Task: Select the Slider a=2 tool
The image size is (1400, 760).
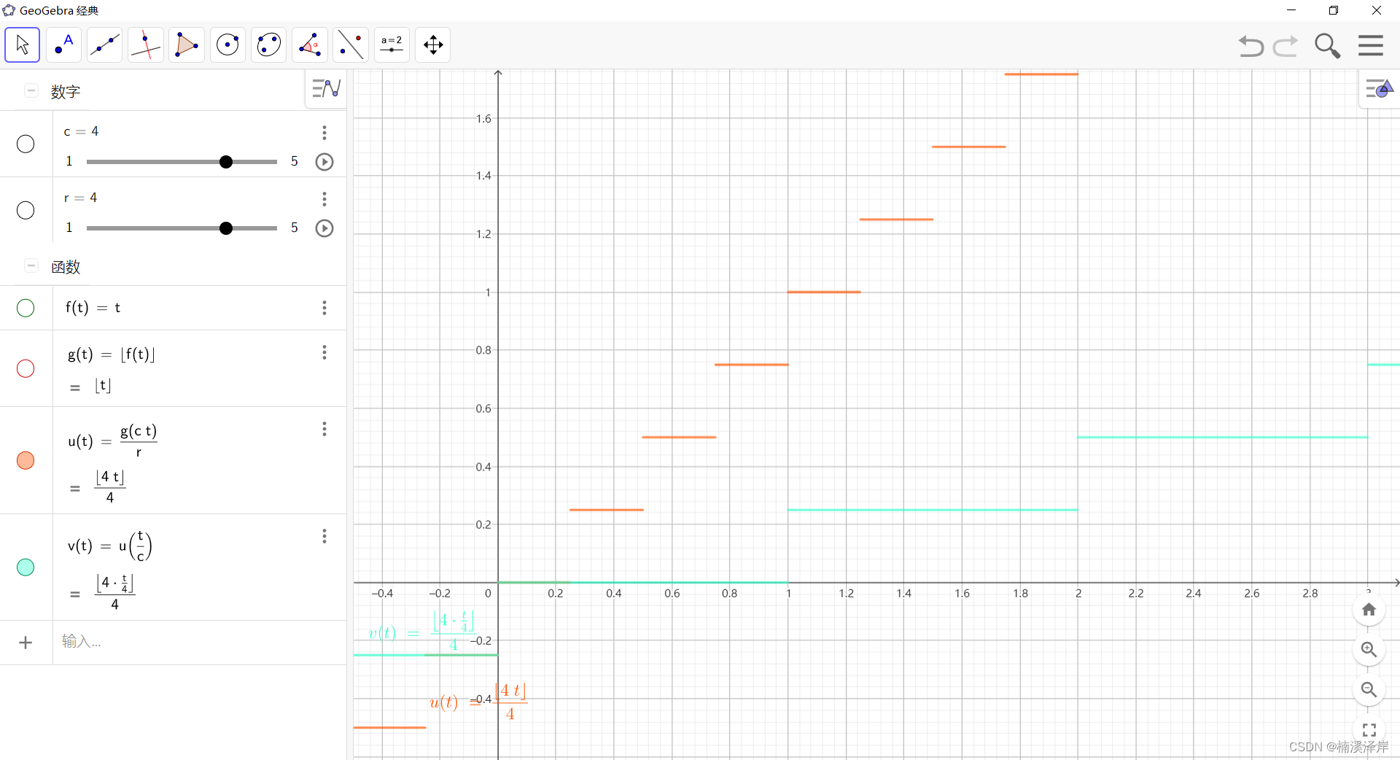Action: (392, 44)
